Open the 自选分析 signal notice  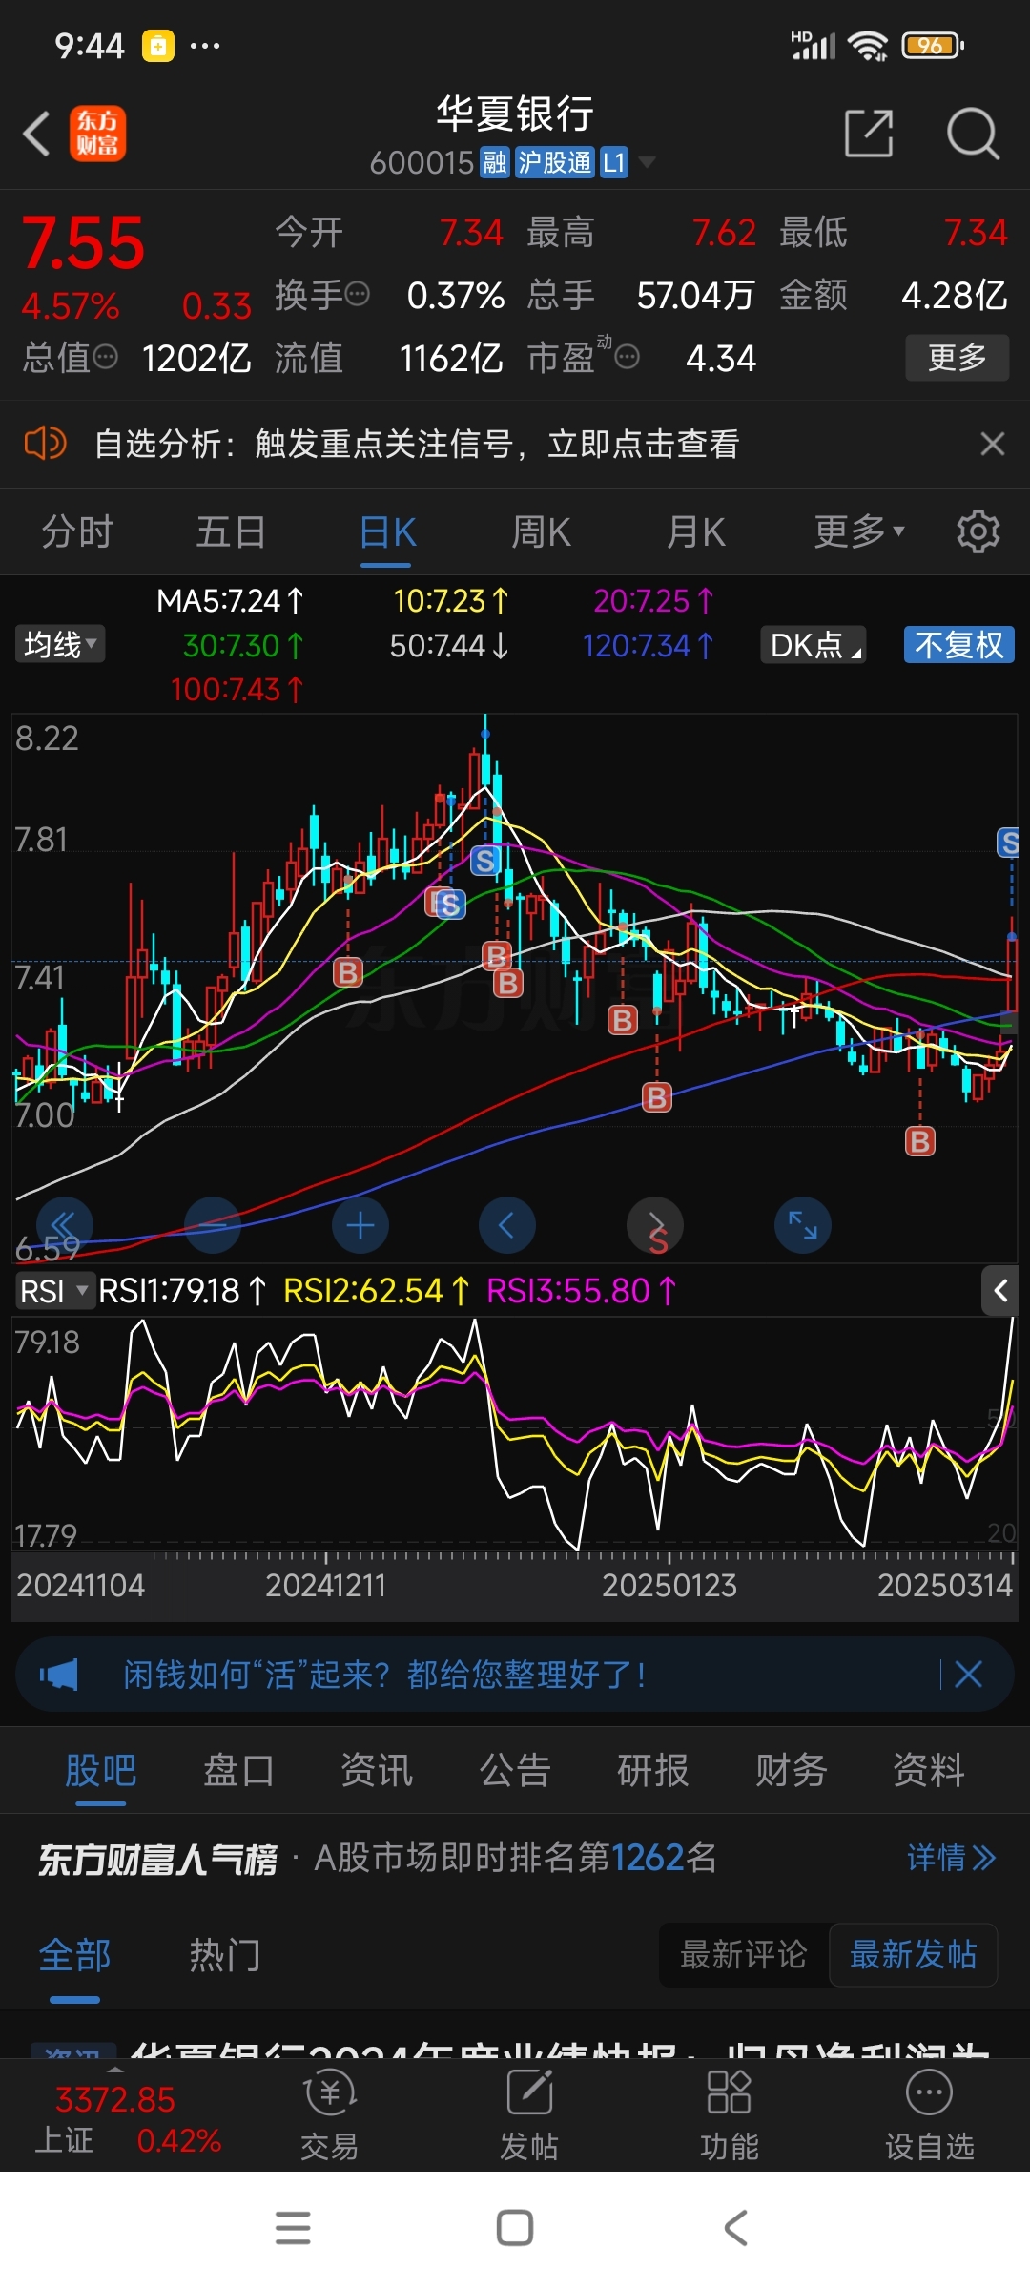click(417, 444)
